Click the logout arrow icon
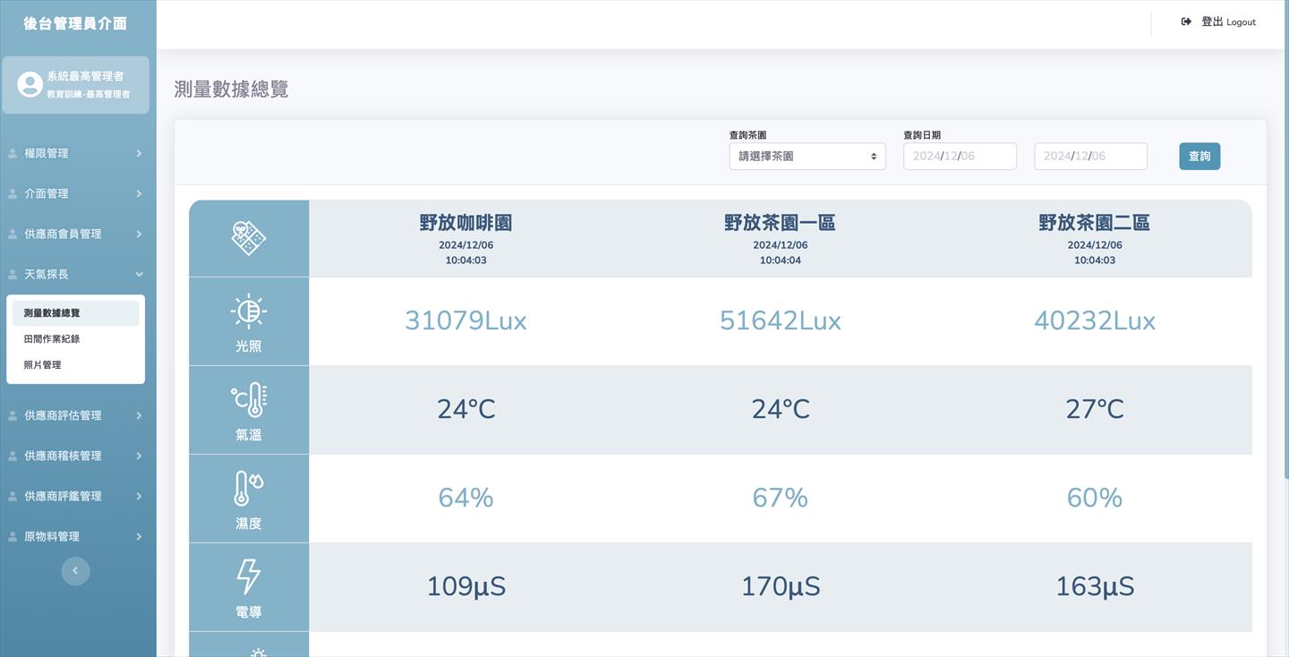This screenshot has height=657, width=1289. (1186, 21)
